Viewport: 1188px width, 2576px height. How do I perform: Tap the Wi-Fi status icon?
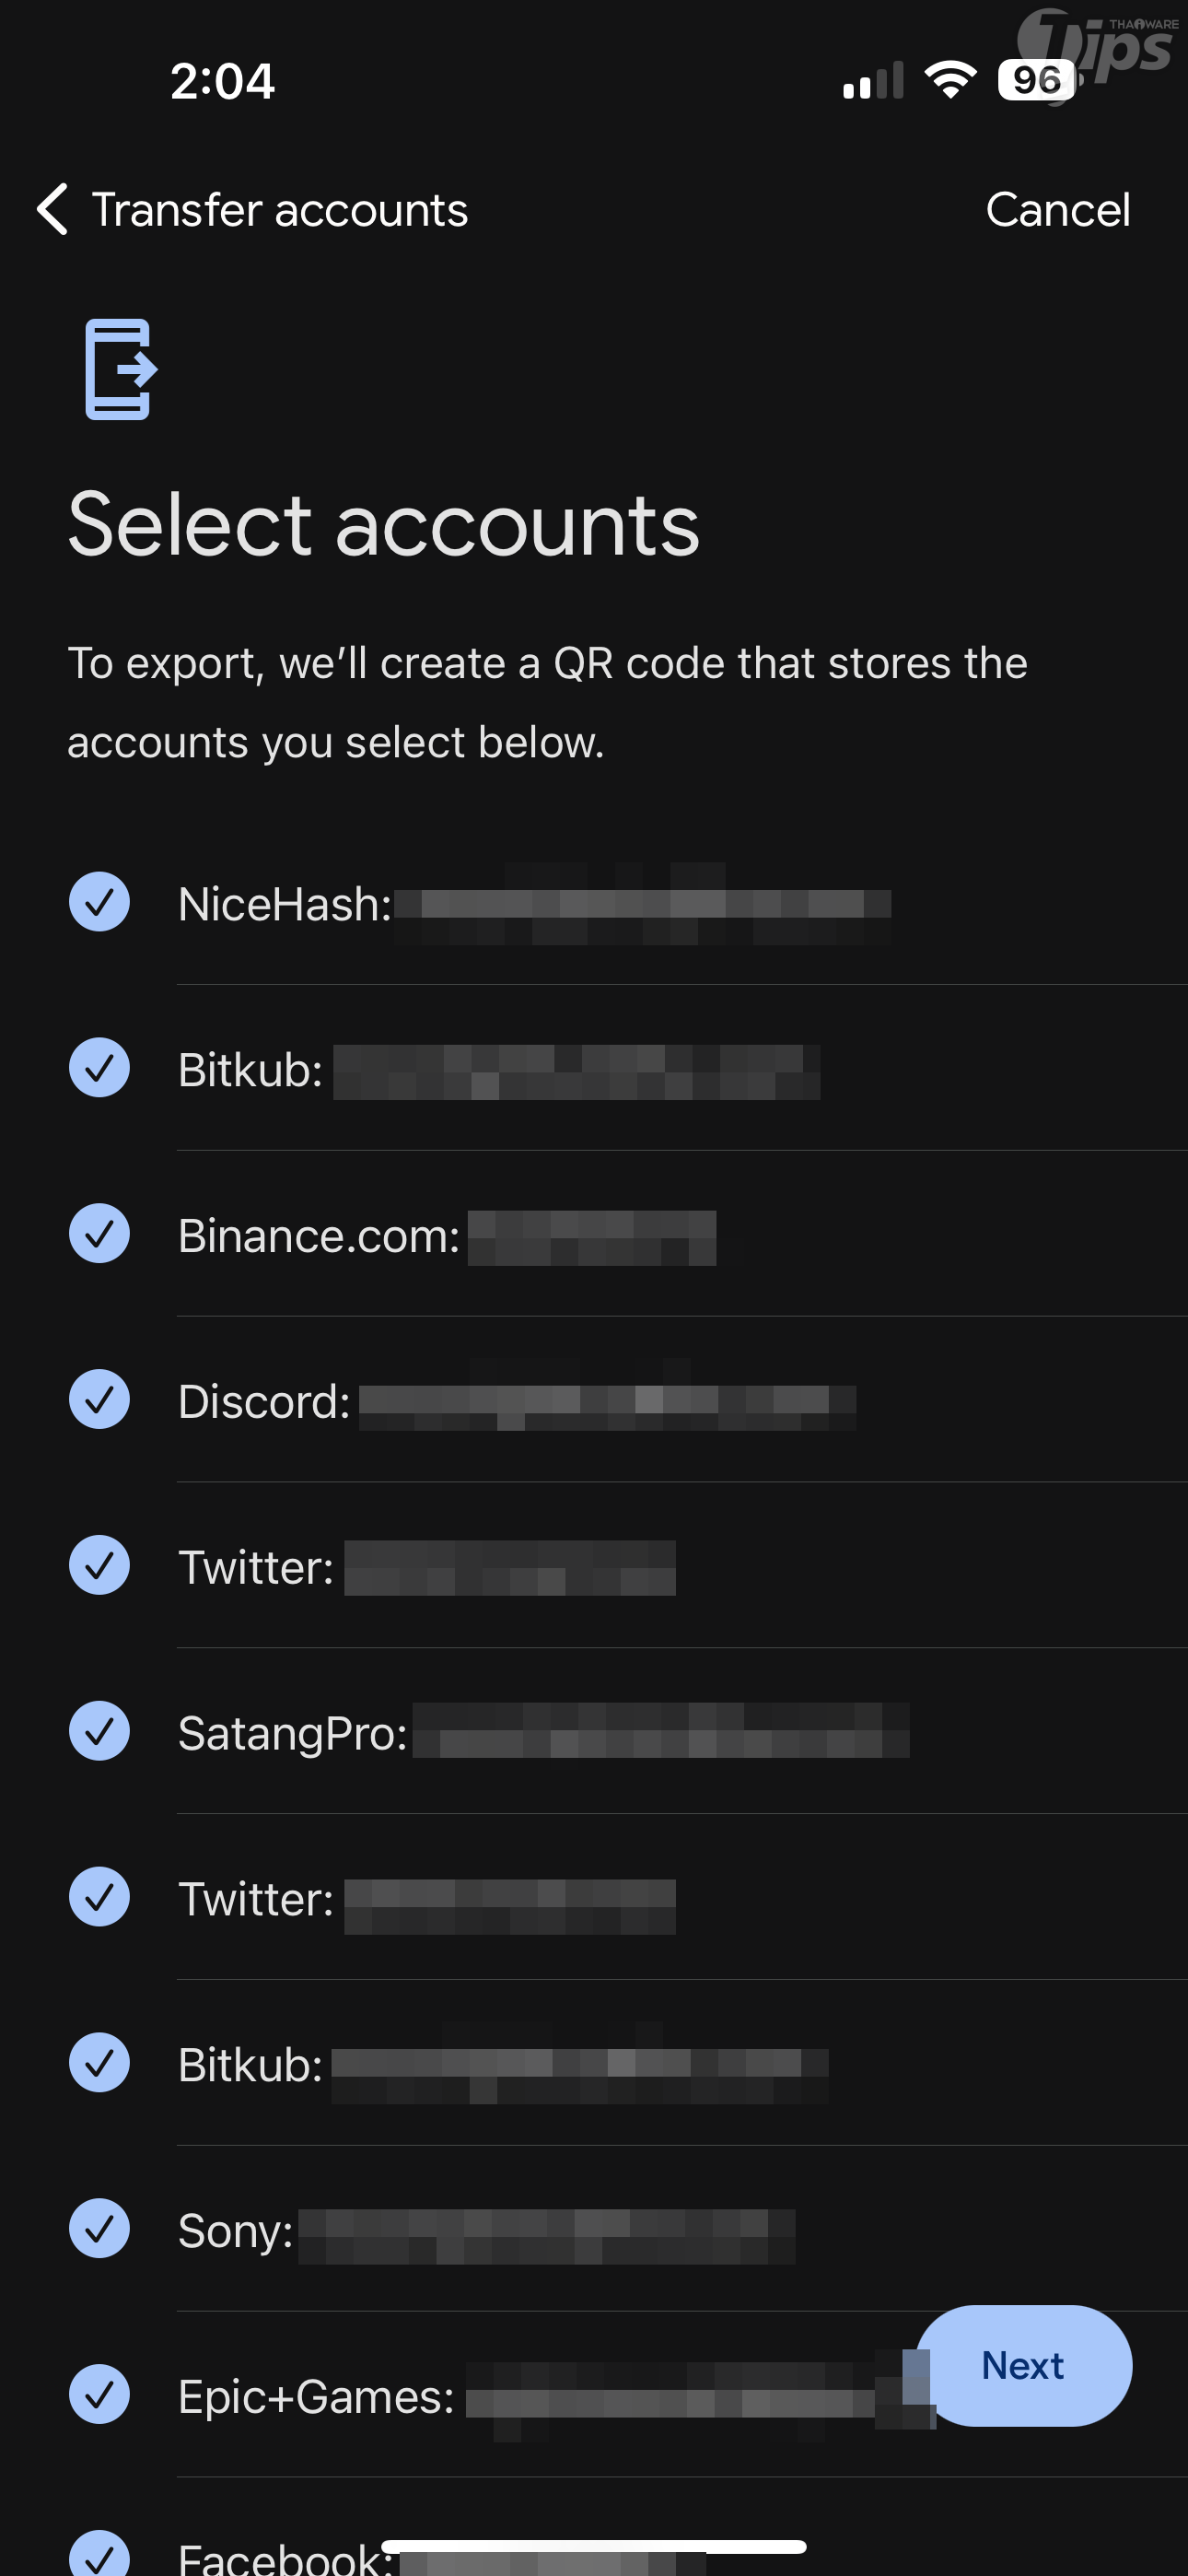950,80
